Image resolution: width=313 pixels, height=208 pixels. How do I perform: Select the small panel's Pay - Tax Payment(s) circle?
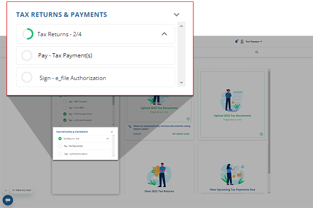point(60,146)
